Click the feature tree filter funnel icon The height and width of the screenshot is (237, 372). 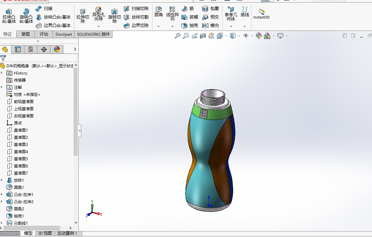click(3, 58)
